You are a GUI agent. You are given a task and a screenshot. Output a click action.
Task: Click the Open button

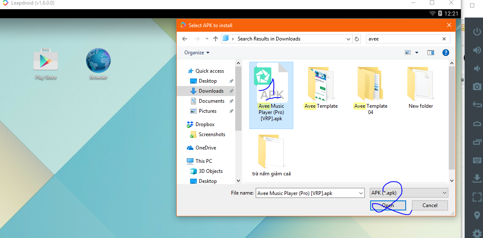388,205
